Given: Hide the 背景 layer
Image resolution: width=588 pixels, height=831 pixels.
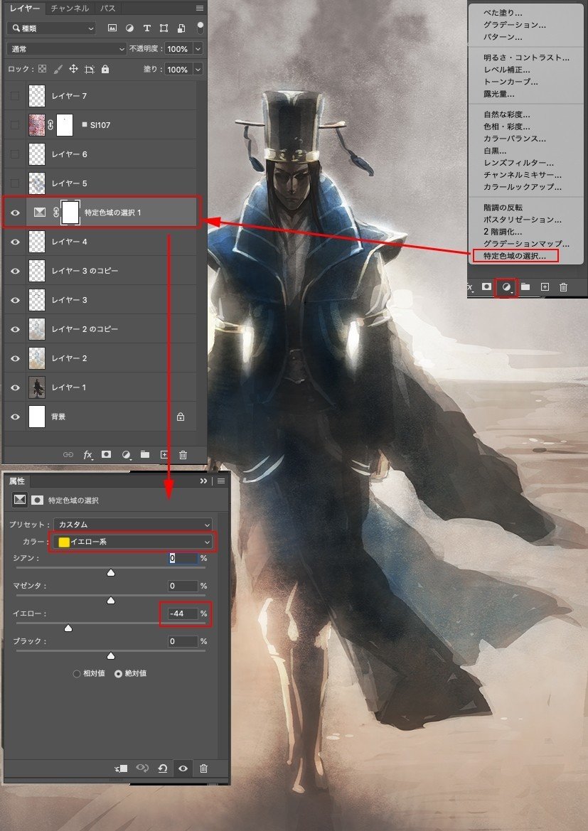Looking at the screenshot, I should point(15,417).
